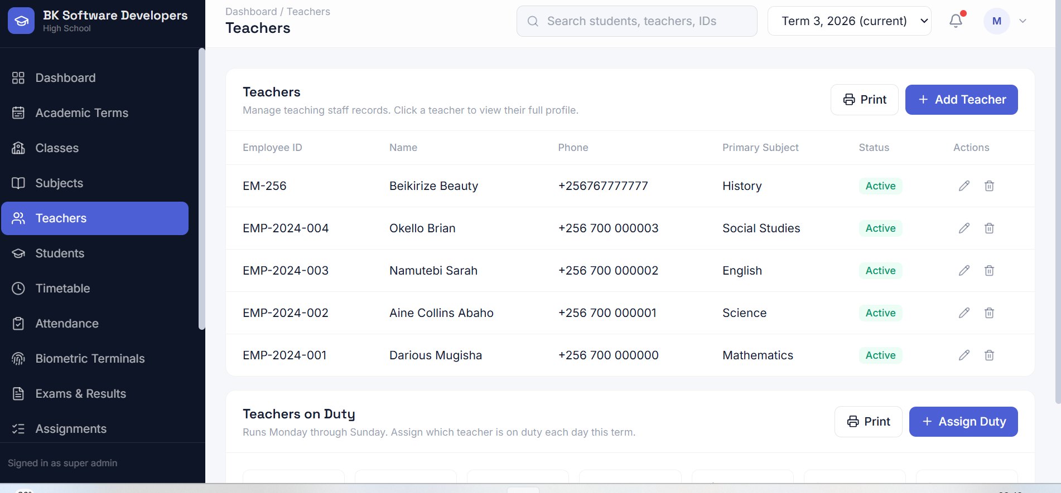
Task: Click the trash icon for Okello Brian
Action: (x=989, y=228)
